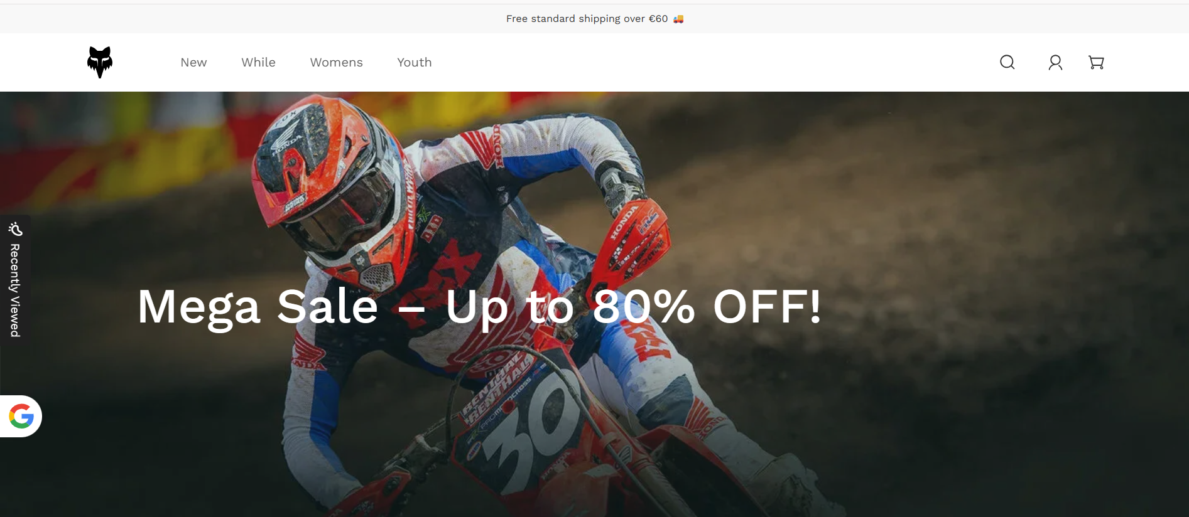The width and height of the screenshot is (1189, 517).
Task: Click the Google G badge
Action: pyautogui.click(x=21, y=416)
